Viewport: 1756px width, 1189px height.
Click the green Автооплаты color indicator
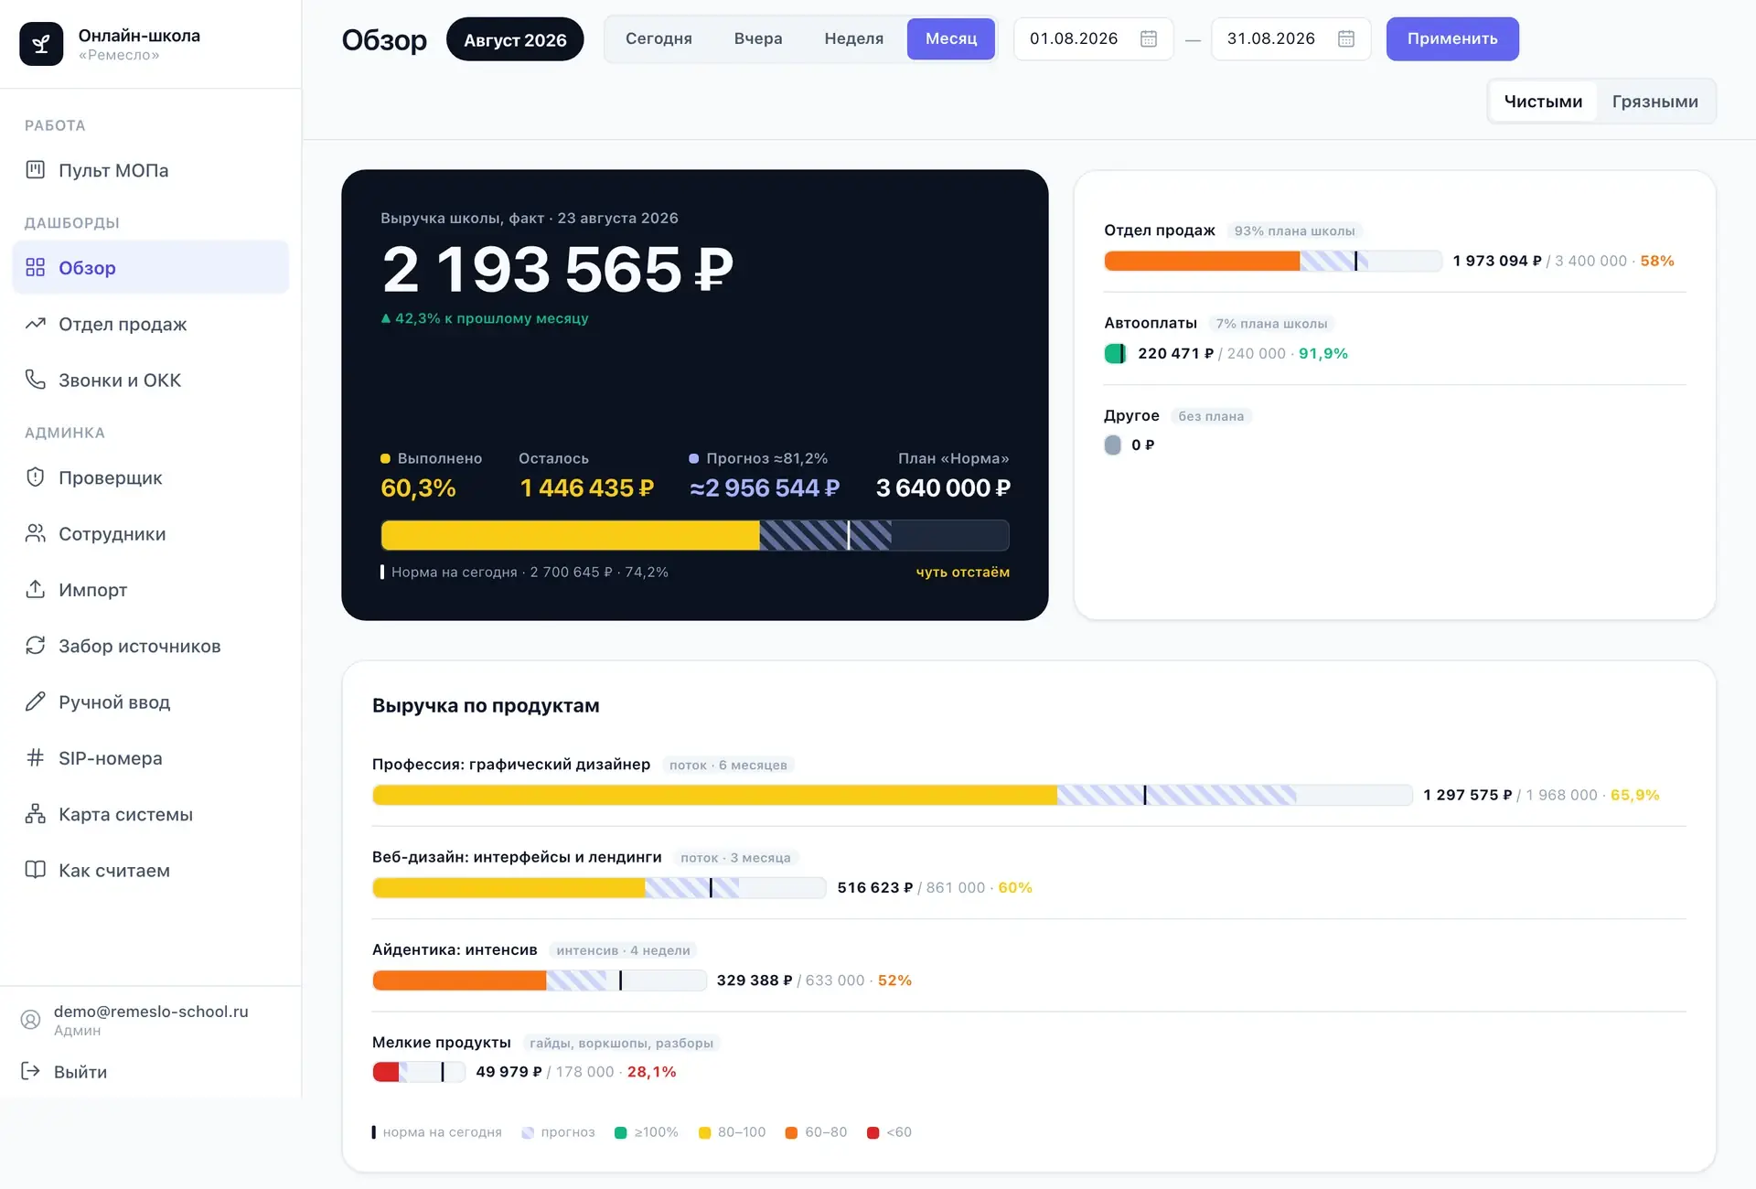pyautogui.click(x=1115, y=353)
